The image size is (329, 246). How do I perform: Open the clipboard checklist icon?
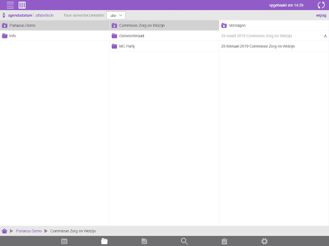pos(224,242)
